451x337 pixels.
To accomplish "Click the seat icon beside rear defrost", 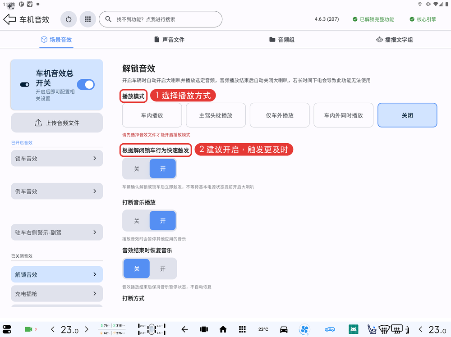I will (x=407, y=330).
